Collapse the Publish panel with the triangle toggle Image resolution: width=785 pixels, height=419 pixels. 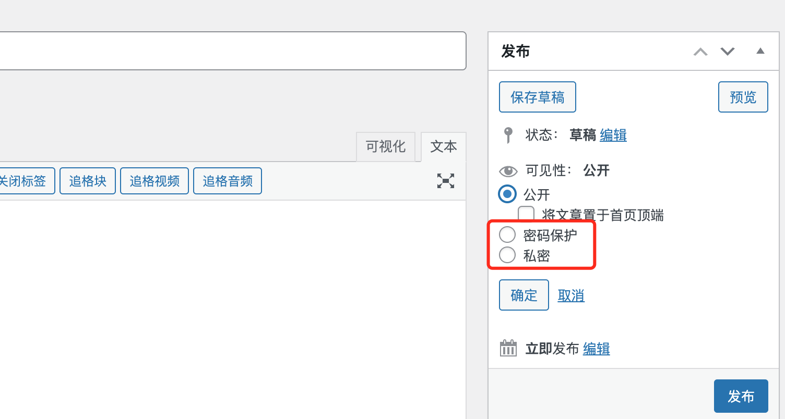click(x=760, y=51)
